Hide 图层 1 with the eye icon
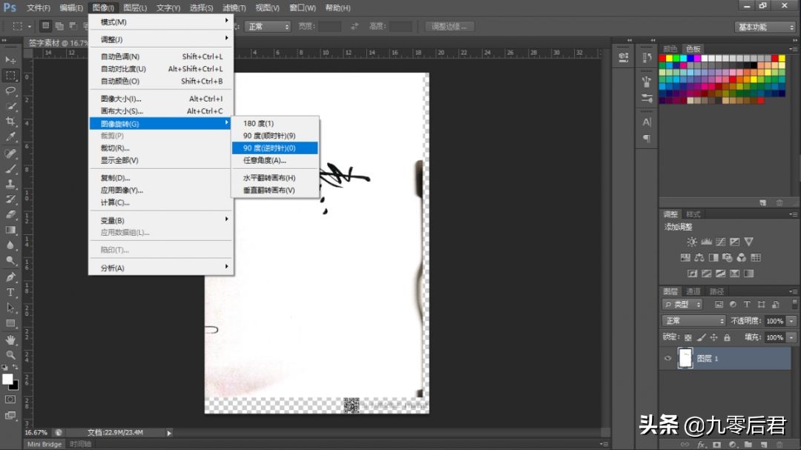Image resolution: width=801 pixels, height=450 pixels. point(667,358)
